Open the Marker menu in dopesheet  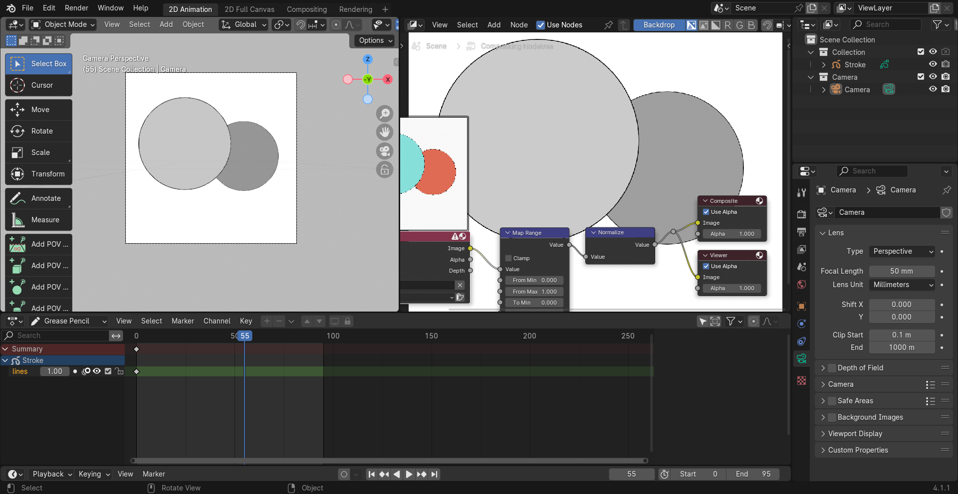pyautogui.click(x=183, y=321)
